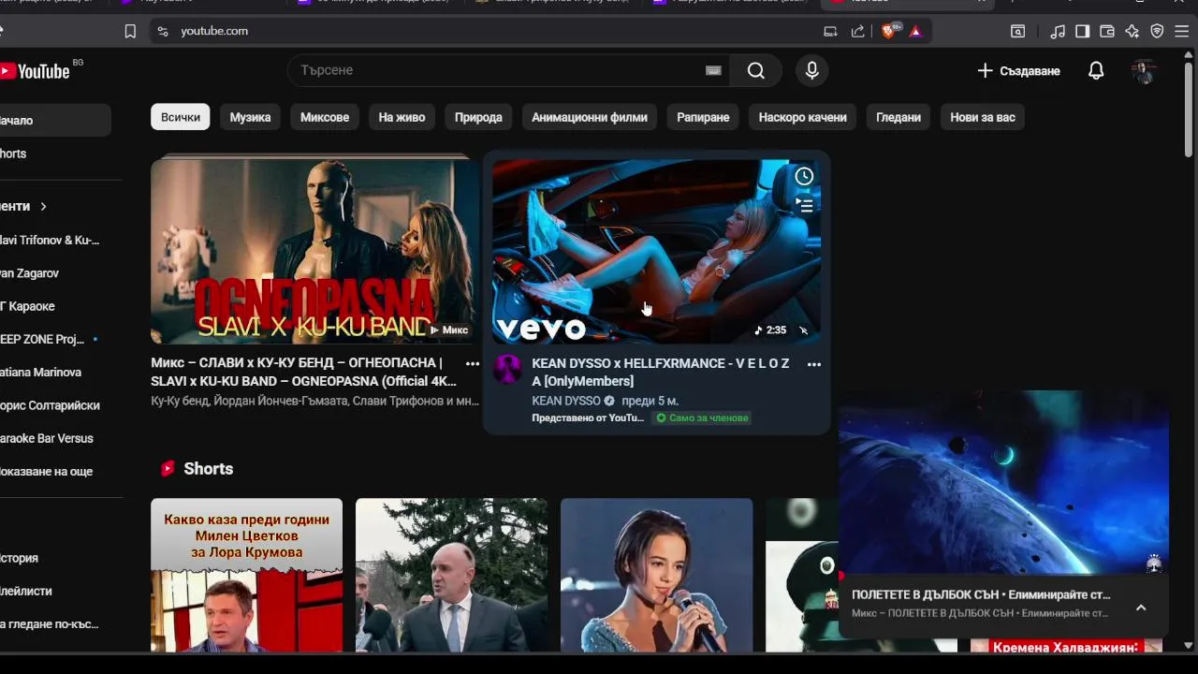This screenshot has height=674, width=1198.
Task: Open the account avatar menu
Action: 1144,71
